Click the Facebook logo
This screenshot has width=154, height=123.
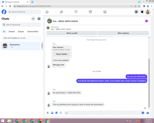pos(4,12)
